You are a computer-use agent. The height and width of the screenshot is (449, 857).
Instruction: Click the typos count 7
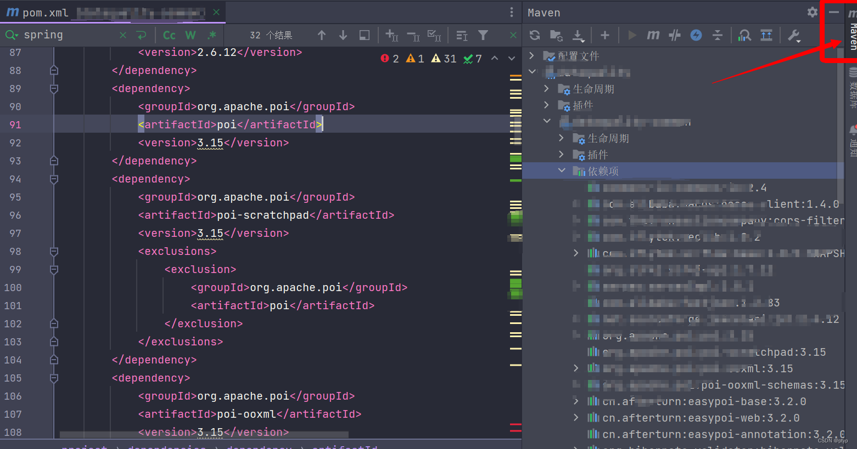click(x=472, y=59)
